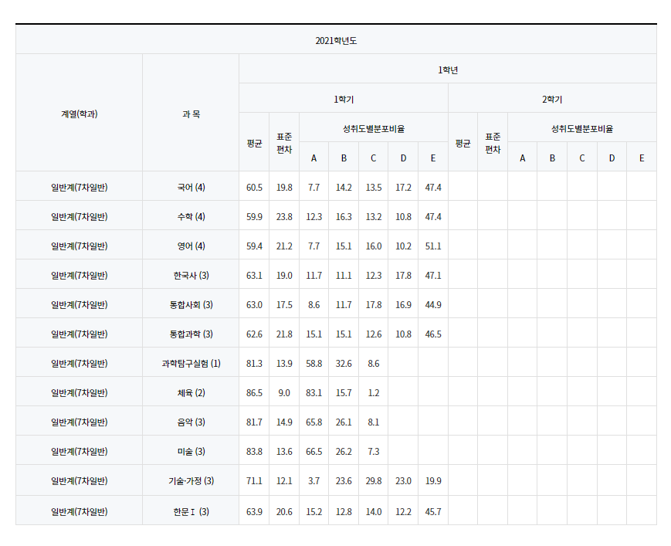671x546 pixels.
Task: Click 과학탐구실험 A-grade ratio 58.8
Action: pos(313,363)
